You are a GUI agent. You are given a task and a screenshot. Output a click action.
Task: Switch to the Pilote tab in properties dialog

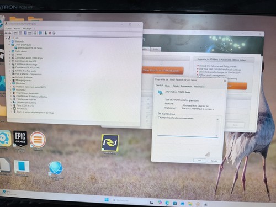pos(167,86)
